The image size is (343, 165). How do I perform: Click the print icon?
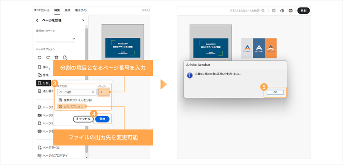[290, 11]
